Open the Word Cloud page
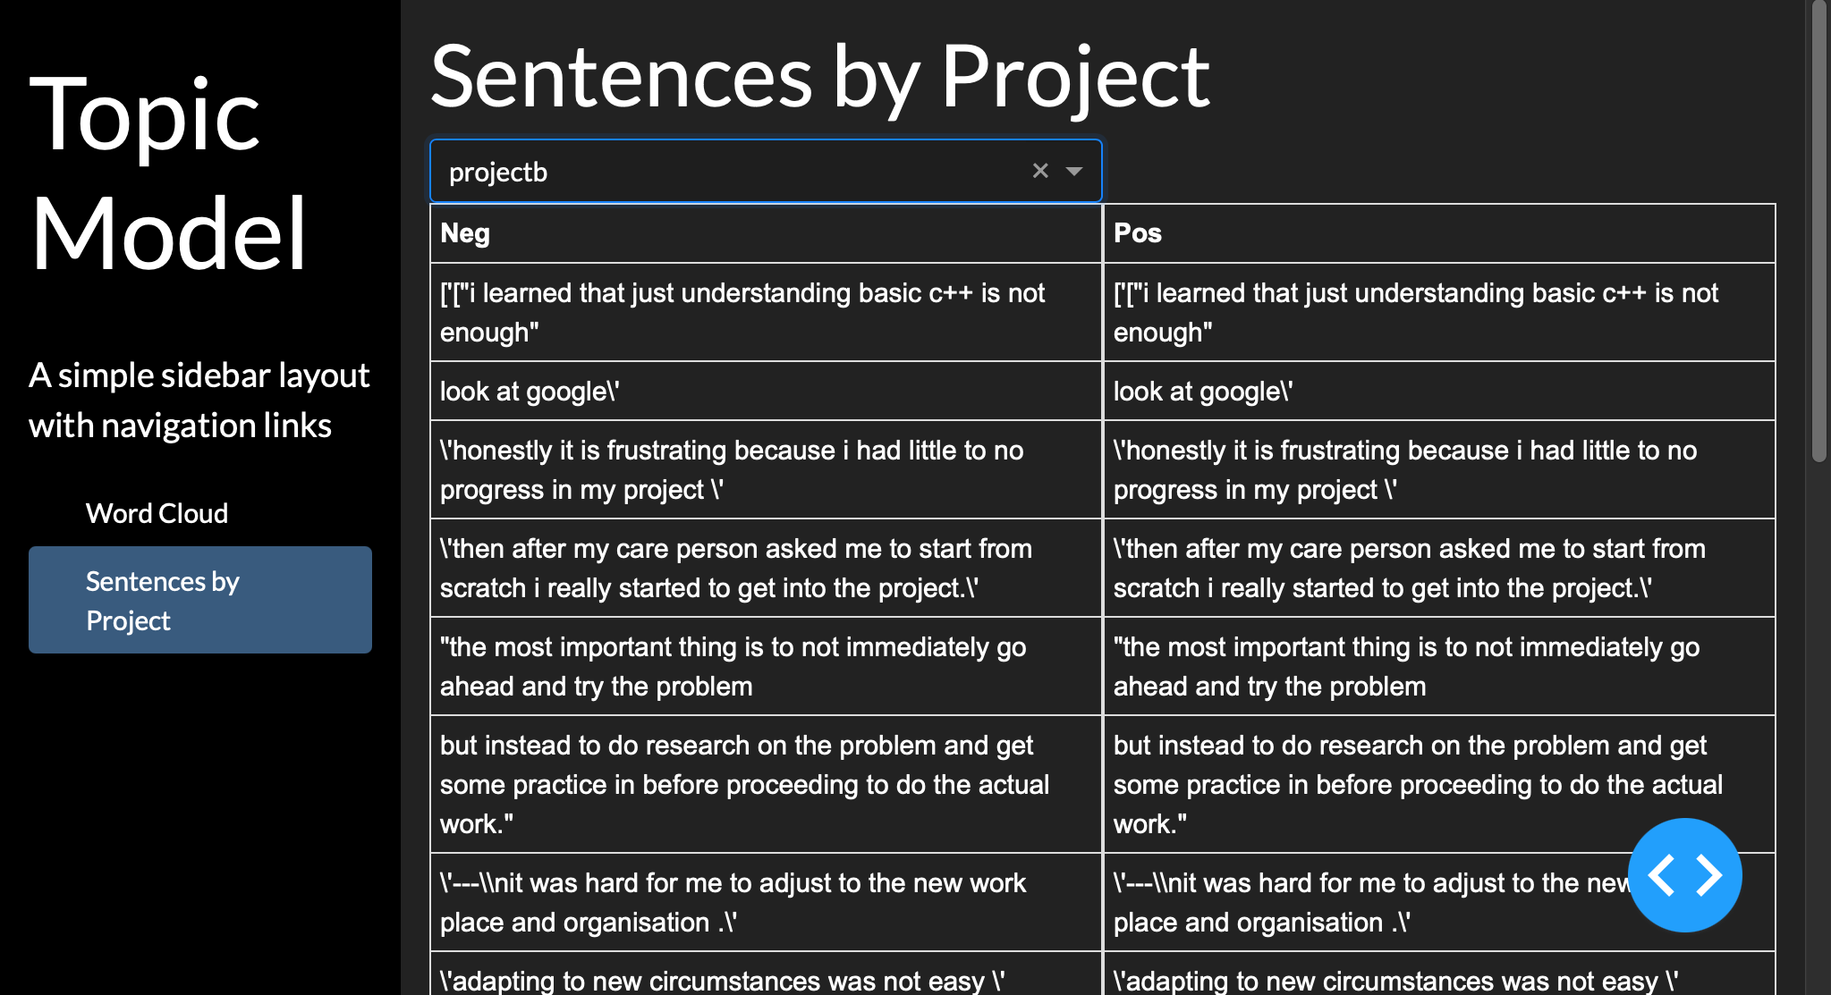1831x995 pixels. tap(157, 513)
